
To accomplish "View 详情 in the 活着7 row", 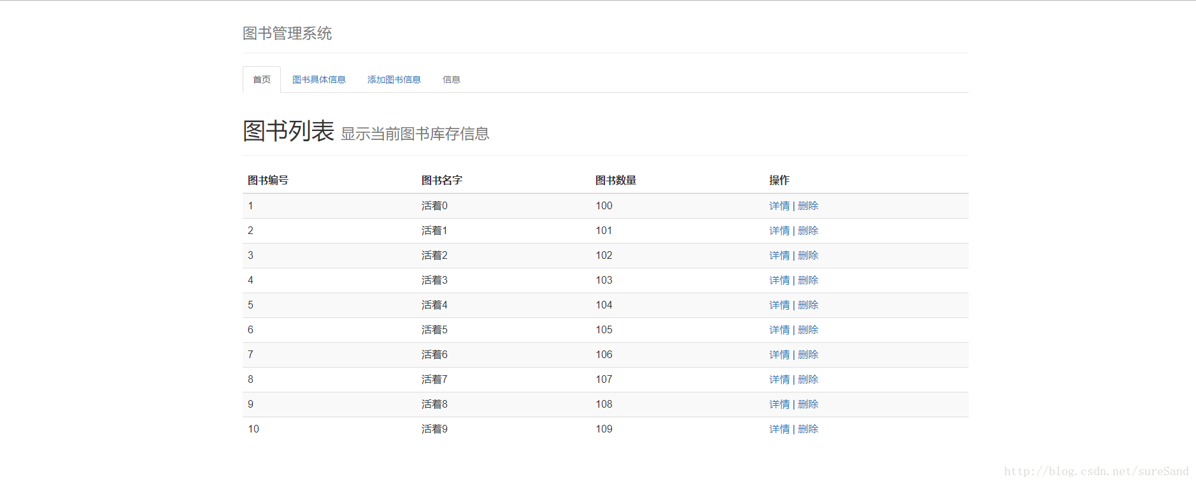I will (780, 380).
